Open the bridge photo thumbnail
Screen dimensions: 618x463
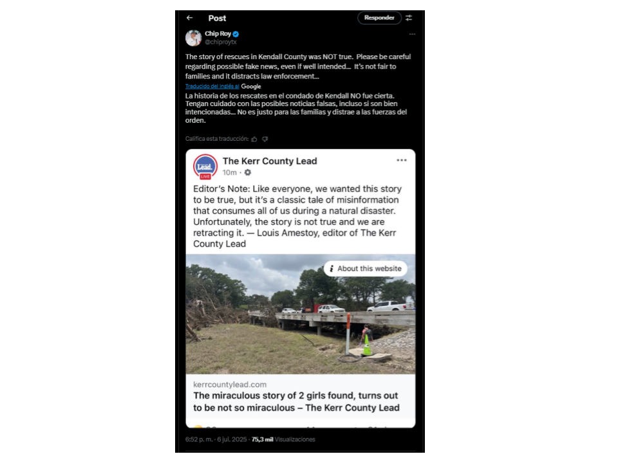pos(301,314)
